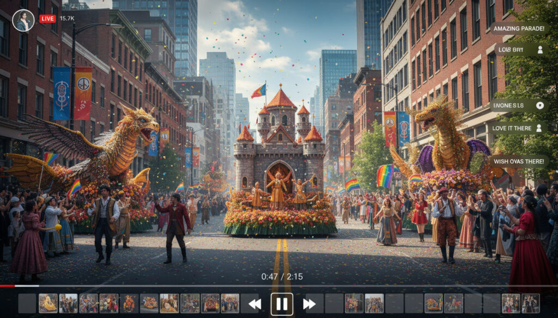558x318 pixels.
Task: Click the person icon in LOIB BRY comment
Action: pyautogui.click(x=540, y=49)
